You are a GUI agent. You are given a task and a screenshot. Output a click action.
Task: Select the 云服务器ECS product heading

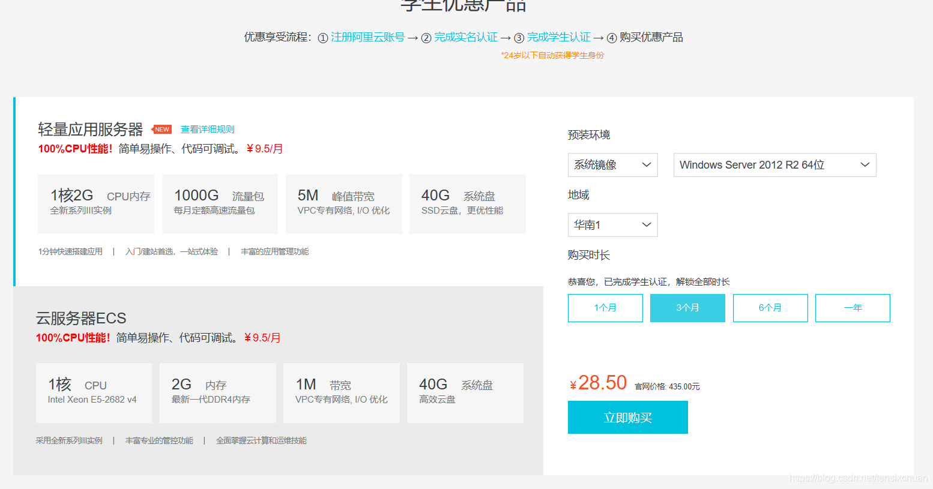click(81, 318)
